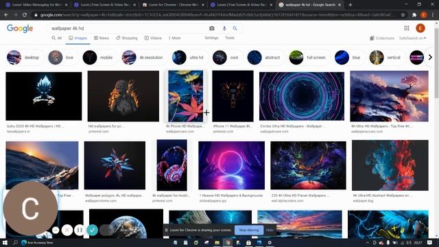This screenshot has height=247, width=439.
Task: Open the Google apps grid
Action: [x=407, y=28]
